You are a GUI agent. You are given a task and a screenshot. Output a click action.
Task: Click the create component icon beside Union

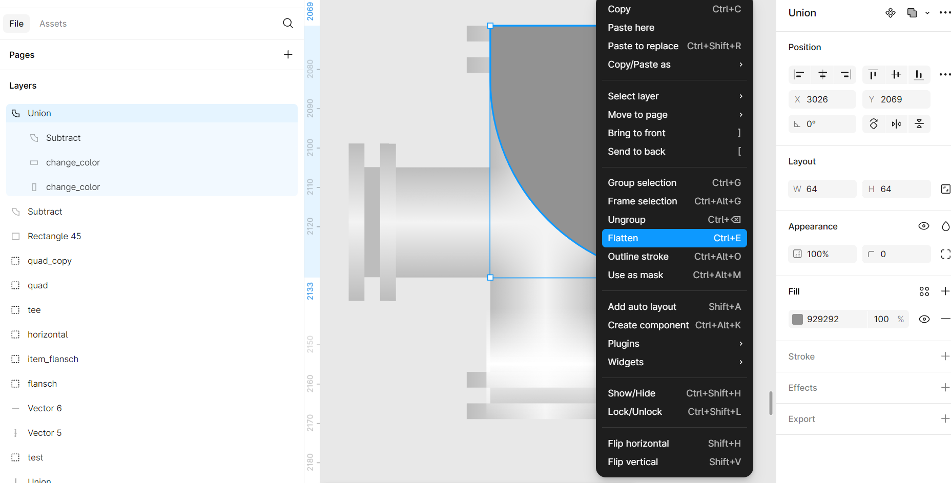tap(891, 13)
